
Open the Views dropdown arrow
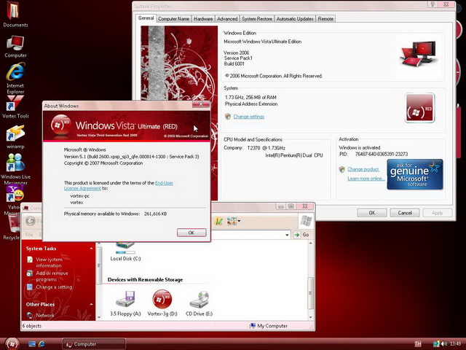point(239,221)
